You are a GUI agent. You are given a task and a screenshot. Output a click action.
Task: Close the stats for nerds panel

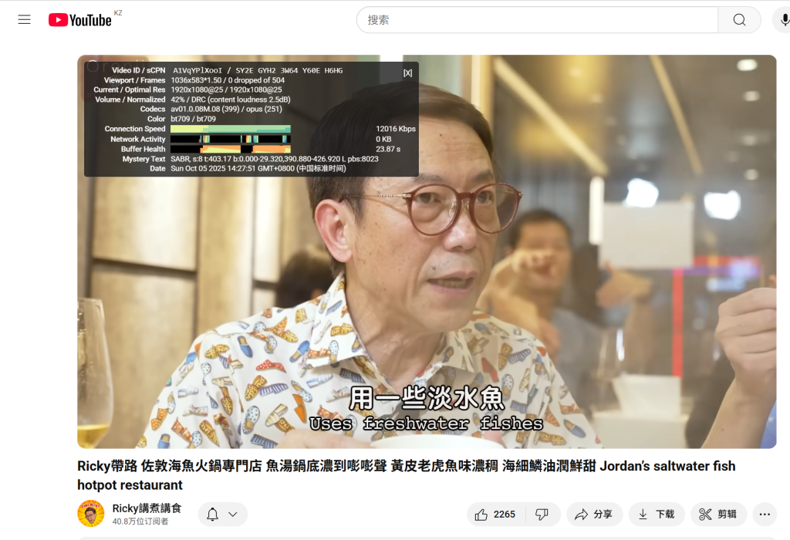[x=407, y=73]
